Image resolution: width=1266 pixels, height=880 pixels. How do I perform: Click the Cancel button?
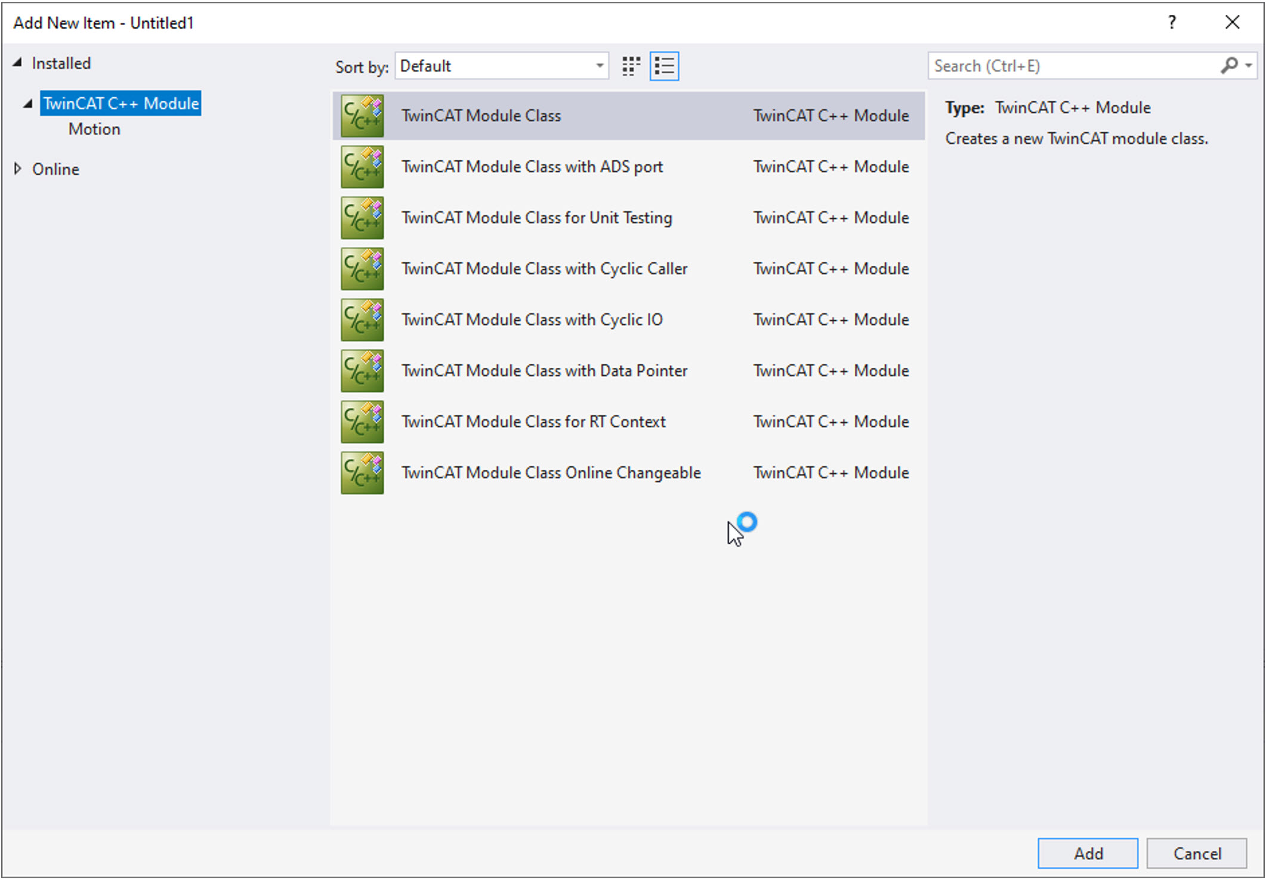1197,853
